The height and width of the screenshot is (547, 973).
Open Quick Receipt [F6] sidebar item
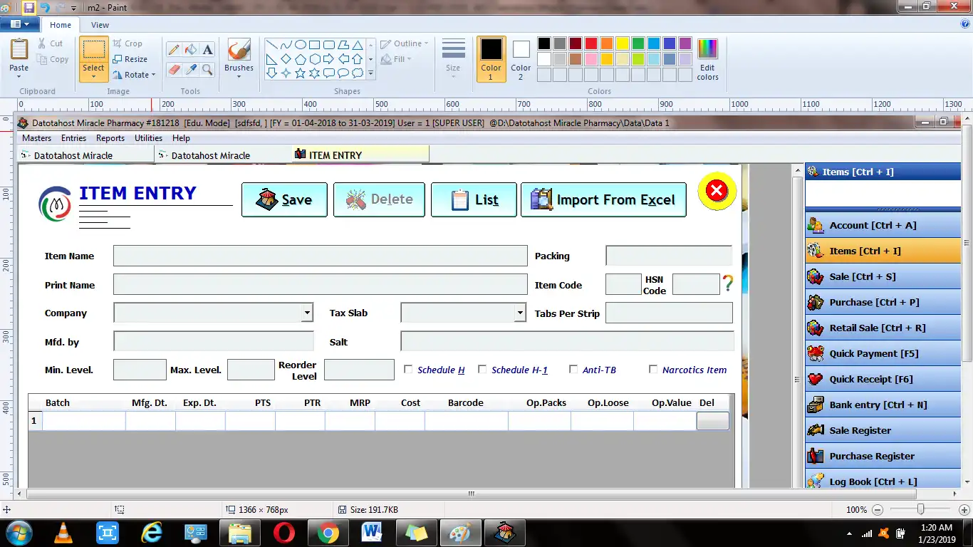[x=883, y=379]
